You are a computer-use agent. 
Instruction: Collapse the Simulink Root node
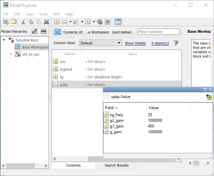pos(4,40)
